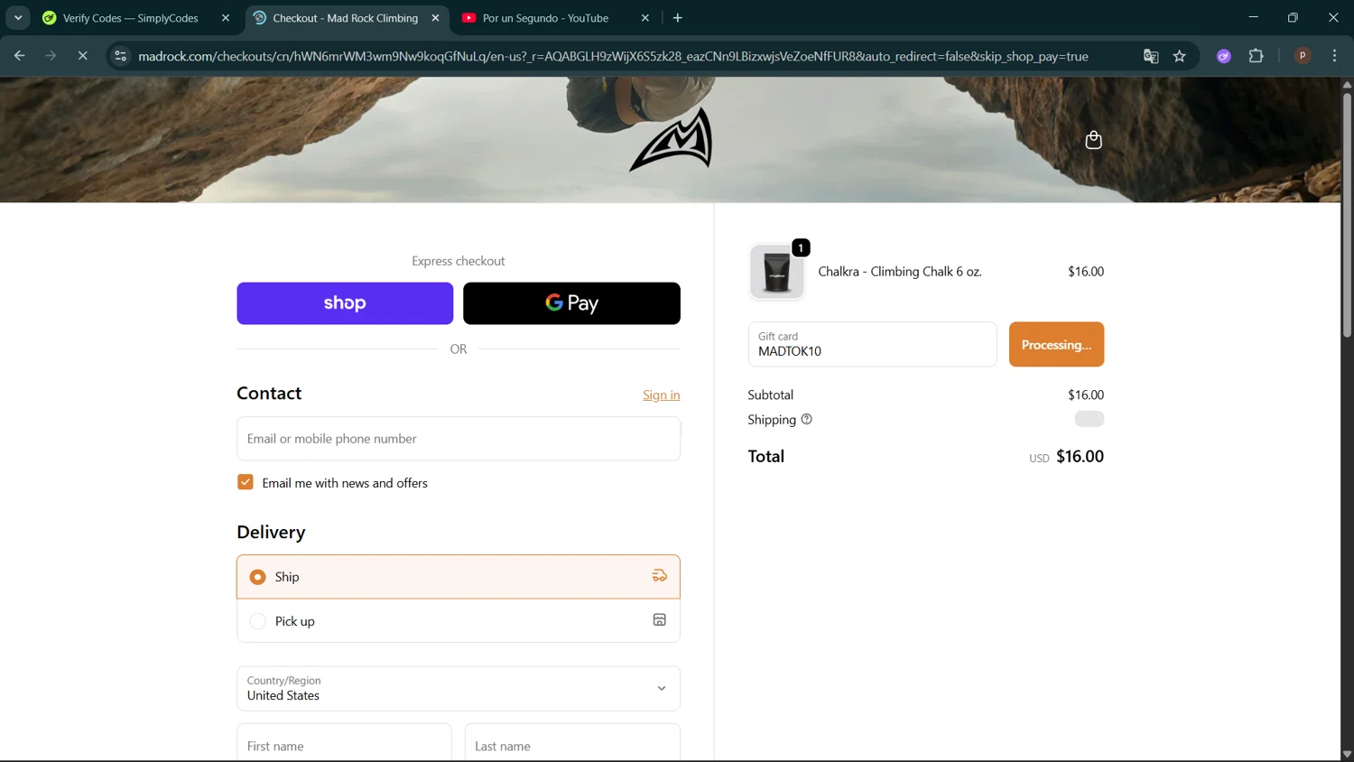Click the store pickup icon

click(660, 620)
